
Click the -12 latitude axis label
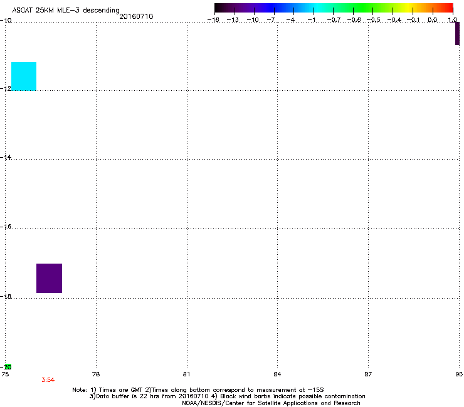6,88
